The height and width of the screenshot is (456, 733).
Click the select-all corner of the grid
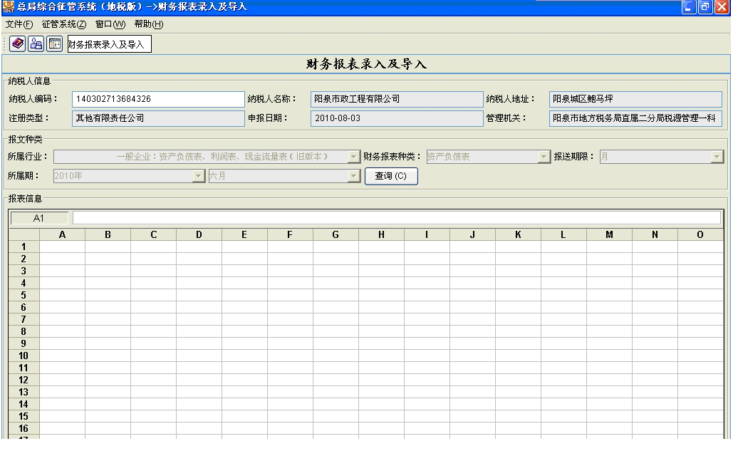pos(24,234)
